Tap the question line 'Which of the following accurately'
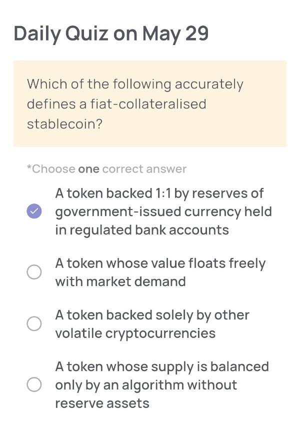 click(x=135, y=84)
